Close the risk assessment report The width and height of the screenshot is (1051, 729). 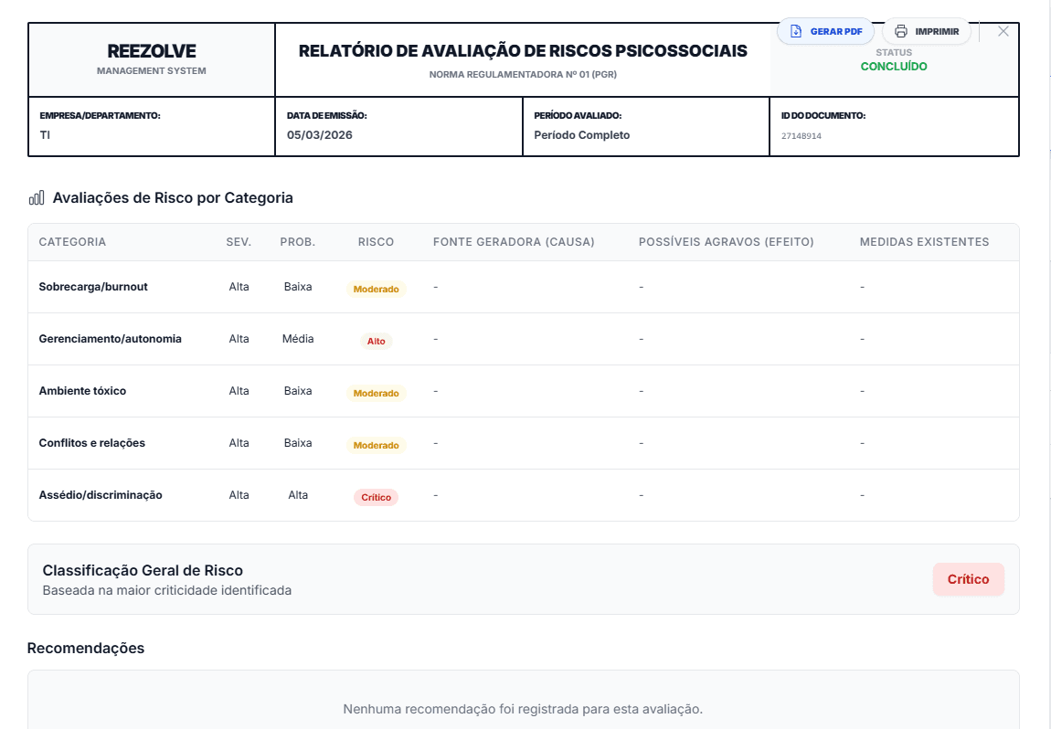[x=1003, y=30]
